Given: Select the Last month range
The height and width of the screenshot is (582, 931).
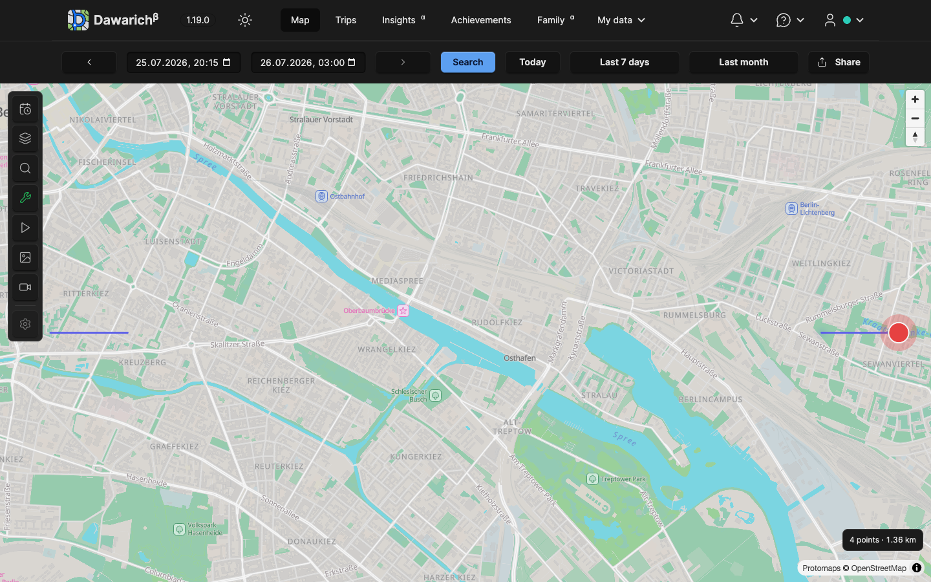Looking at the screenshot, I should [x=744, y=62].
